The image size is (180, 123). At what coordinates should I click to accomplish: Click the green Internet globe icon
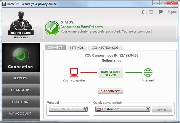tap(148, 72)
